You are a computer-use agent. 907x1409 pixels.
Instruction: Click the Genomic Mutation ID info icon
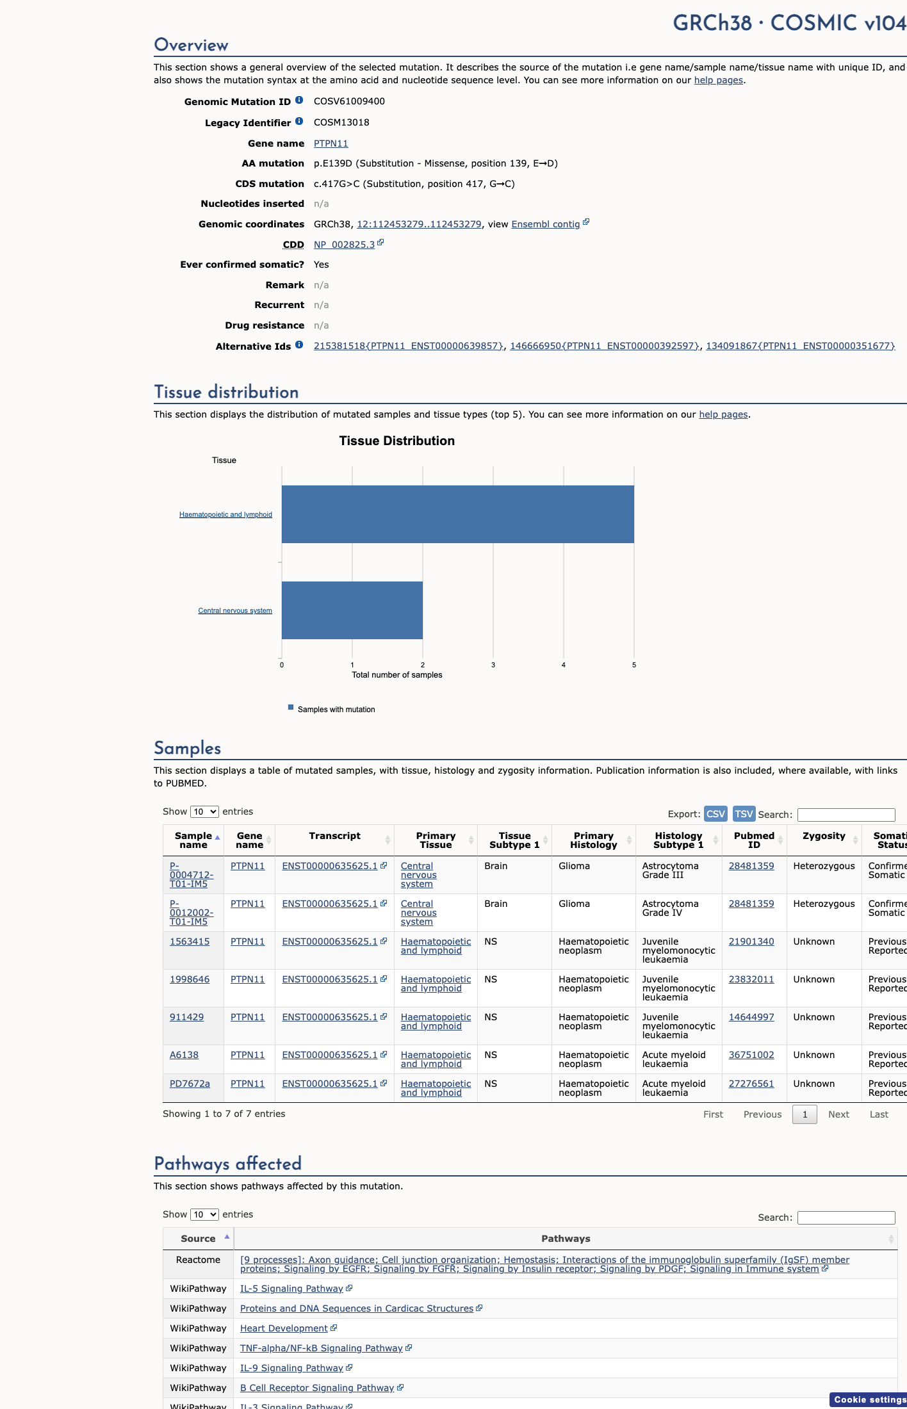coord(299,101)
